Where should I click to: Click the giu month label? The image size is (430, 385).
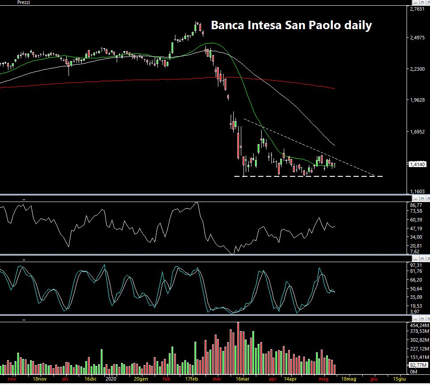[374, 379]
